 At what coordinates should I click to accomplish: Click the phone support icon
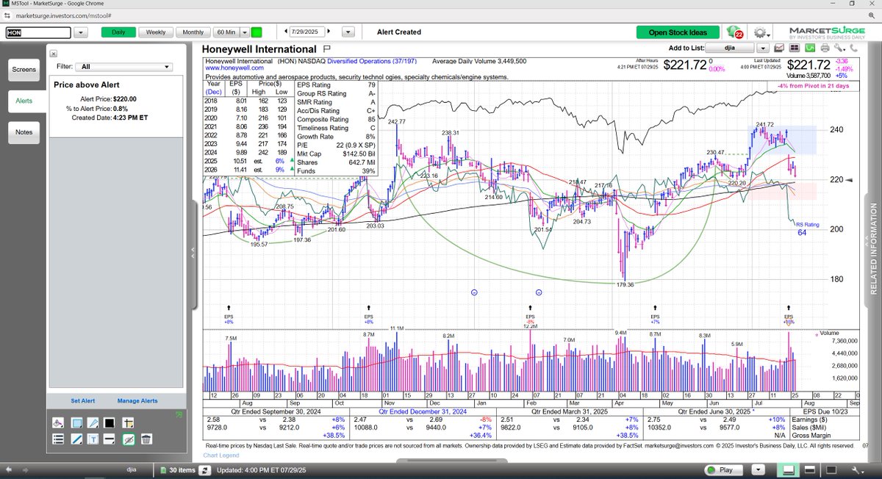(853, 48)
